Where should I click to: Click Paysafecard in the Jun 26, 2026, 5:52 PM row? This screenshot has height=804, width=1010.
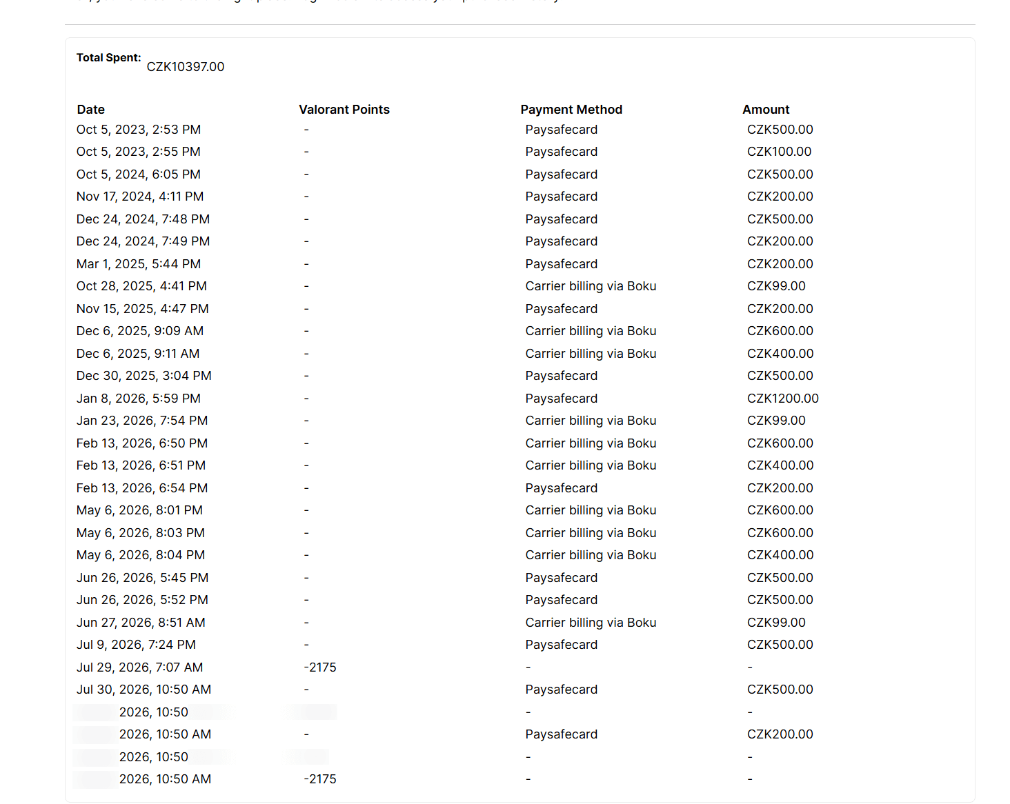point(562,600)
